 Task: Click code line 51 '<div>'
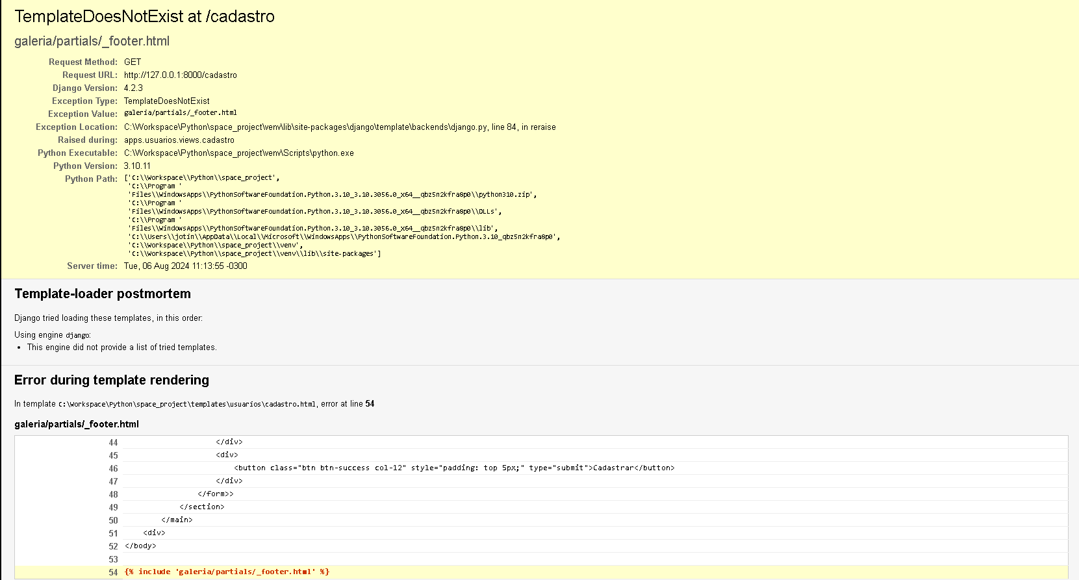click(x=155, y=533)
